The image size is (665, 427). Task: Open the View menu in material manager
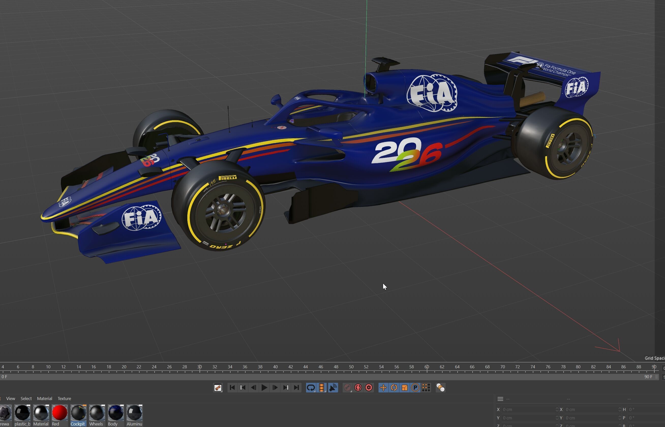[10, 399]
